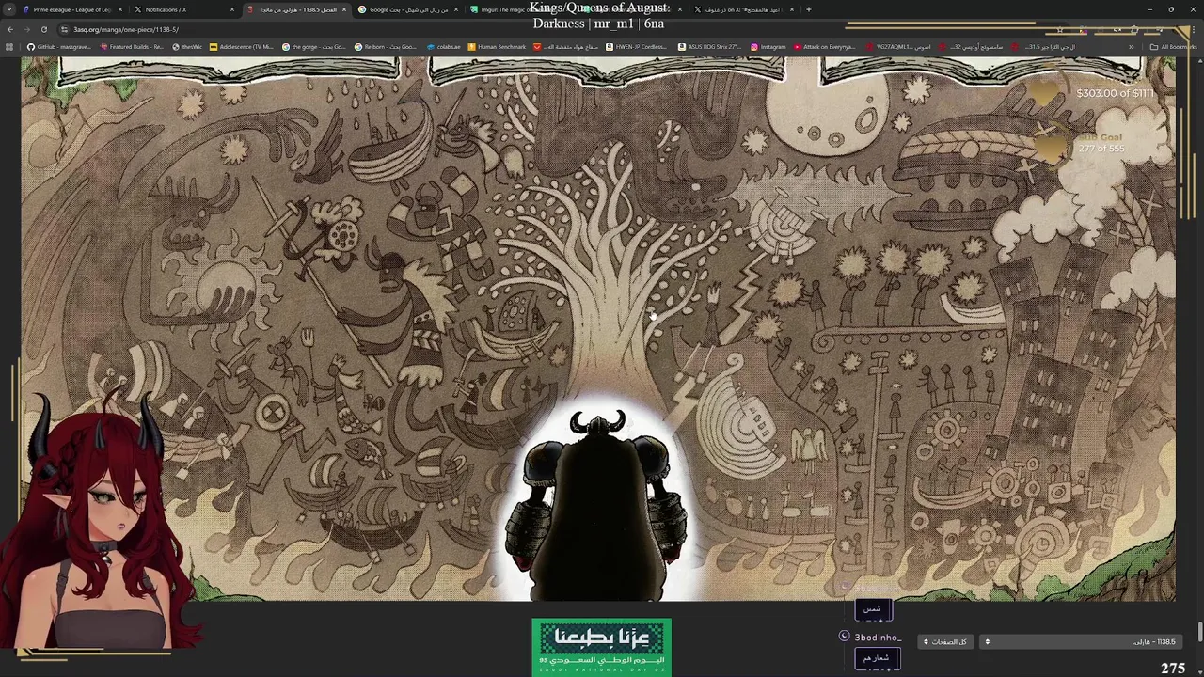The image size is (1204, 677).
Task: Open the page mode dropdown
Action: (944, 642)
